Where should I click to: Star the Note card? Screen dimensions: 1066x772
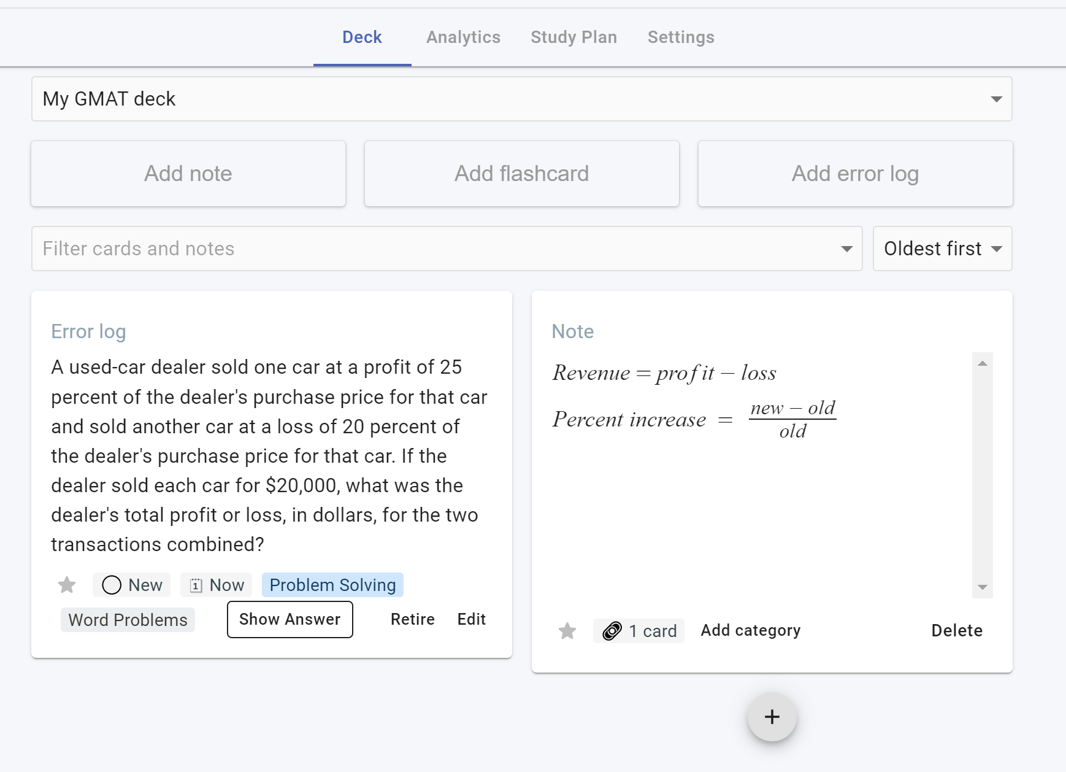[567, 631]
